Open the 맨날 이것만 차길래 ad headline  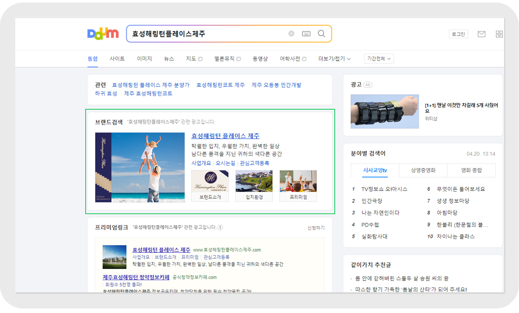[x=461, y=108]
